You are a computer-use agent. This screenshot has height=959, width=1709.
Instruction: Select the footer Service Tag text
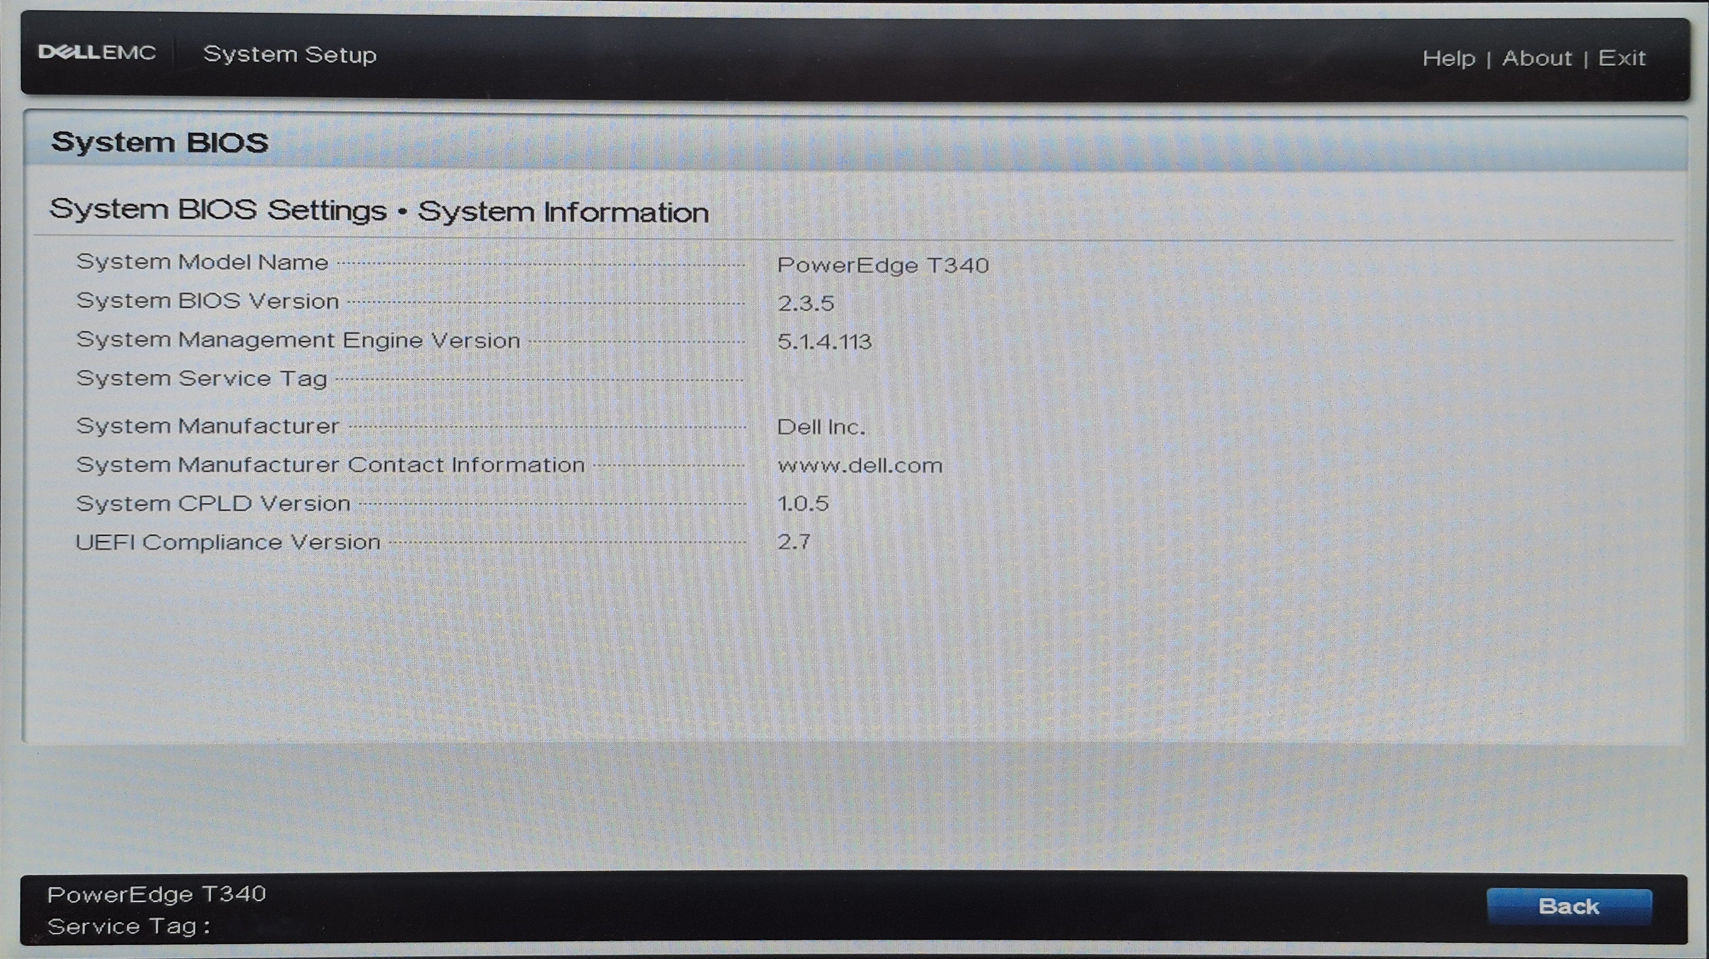pyautogui.click(x=129, y=926)
